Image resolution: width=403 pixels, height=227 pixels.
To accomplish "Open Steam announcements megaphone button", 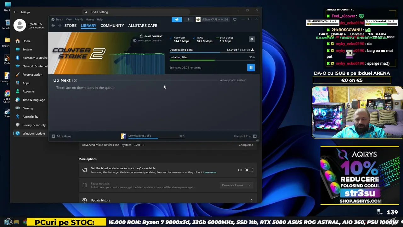I will point(177,20).
